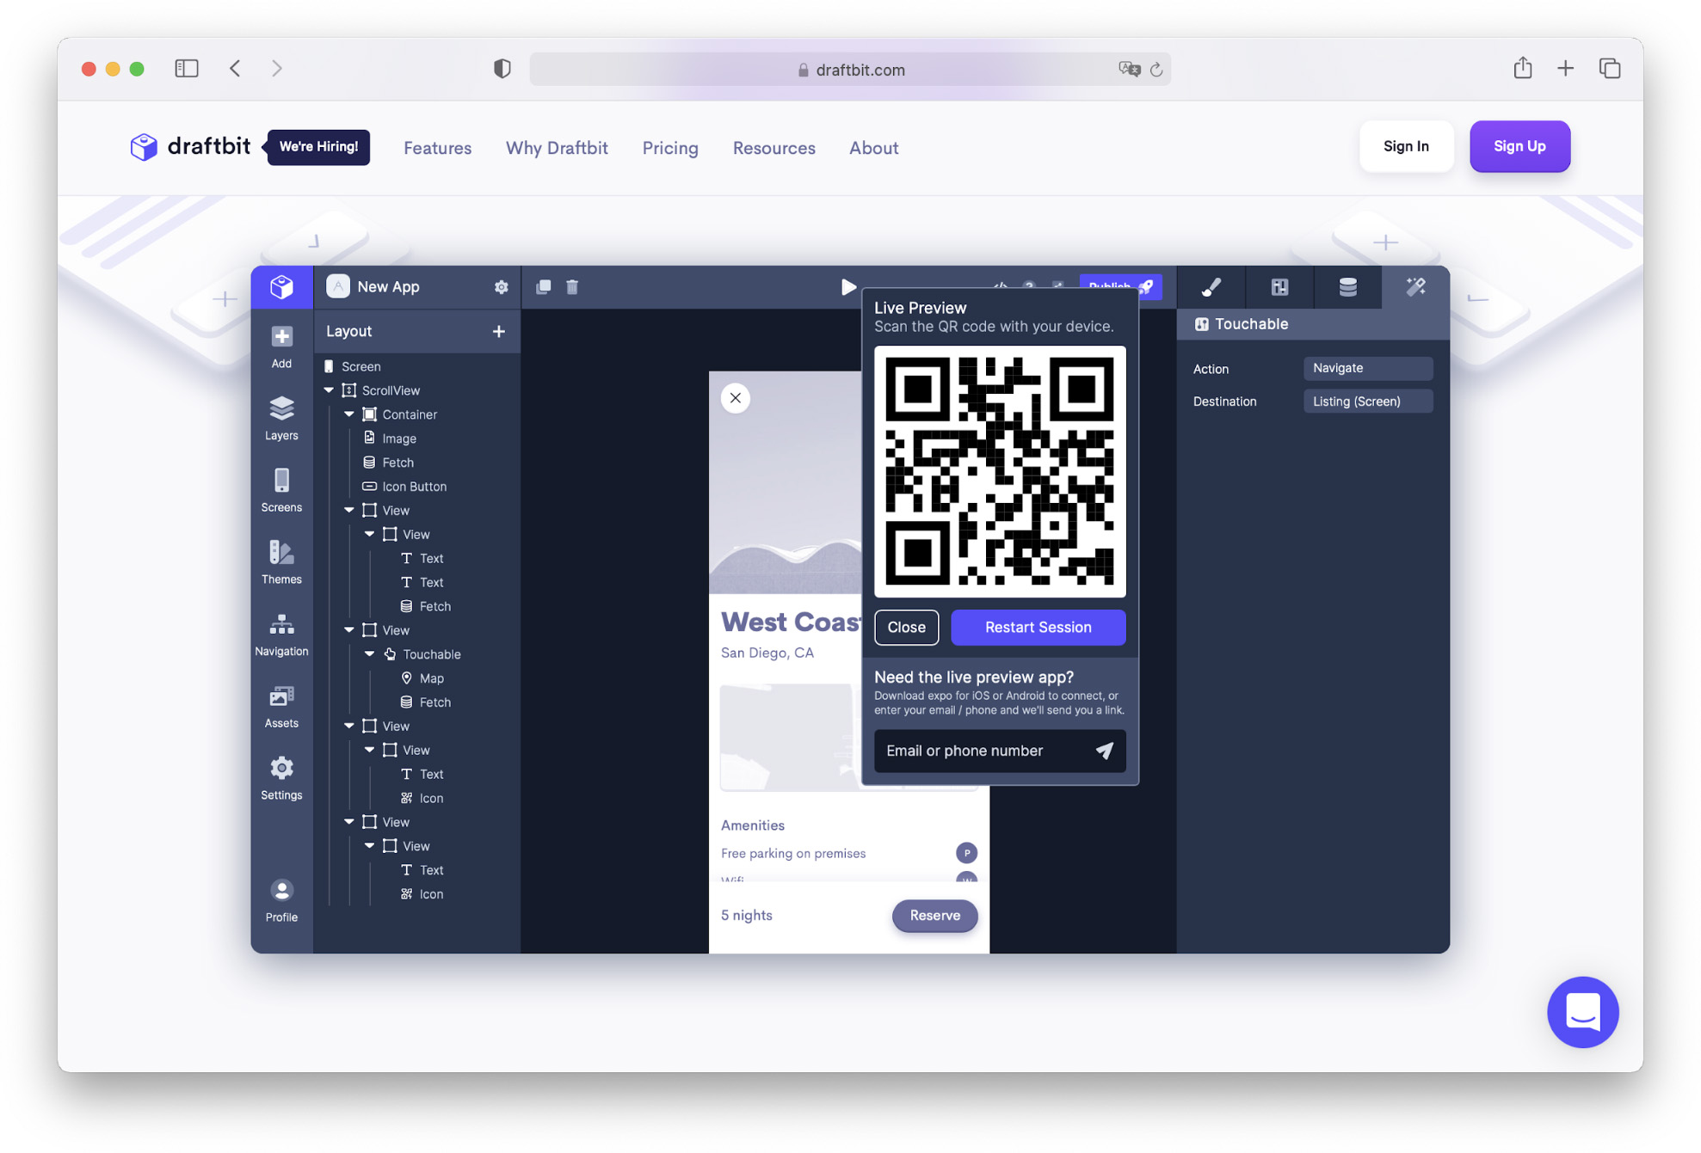Open the Themes panel

pos(281,562)
